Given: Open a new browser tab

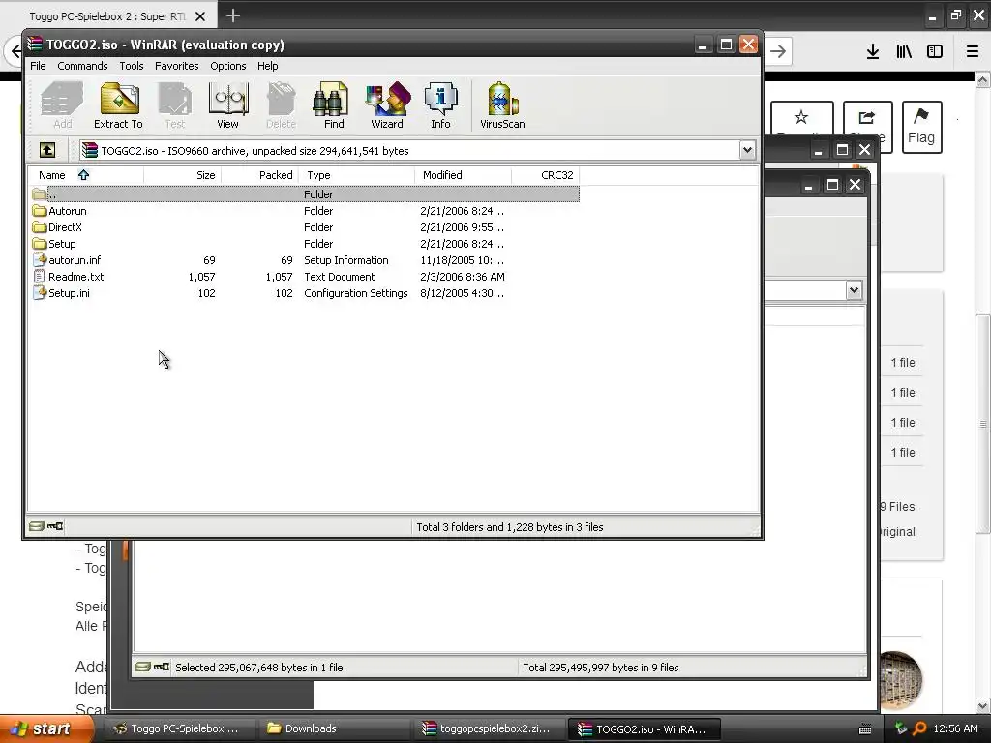Looking at the screenshot, I should point(232,15).
